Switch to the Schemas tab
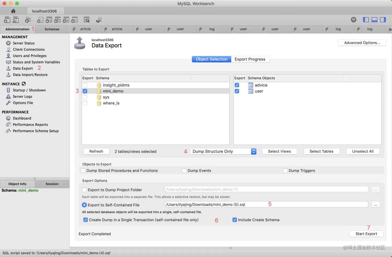392x257 pixels. click(x=52, y=29)
